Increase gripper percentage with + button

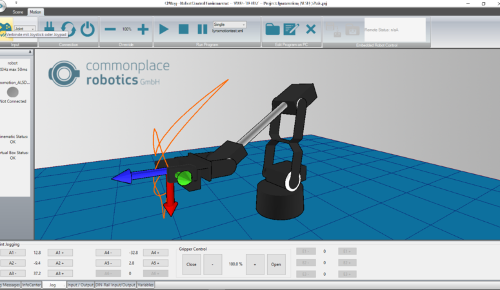click(x=255, y=264)
